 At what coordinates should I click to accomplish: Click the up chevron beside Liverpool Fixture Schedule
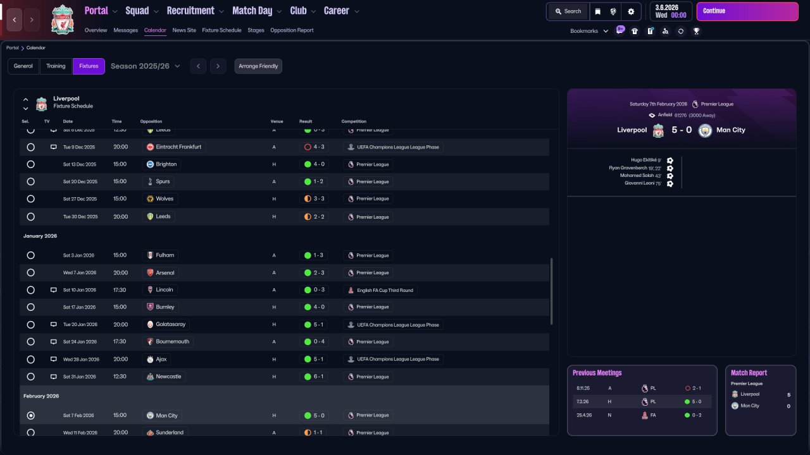26,100
